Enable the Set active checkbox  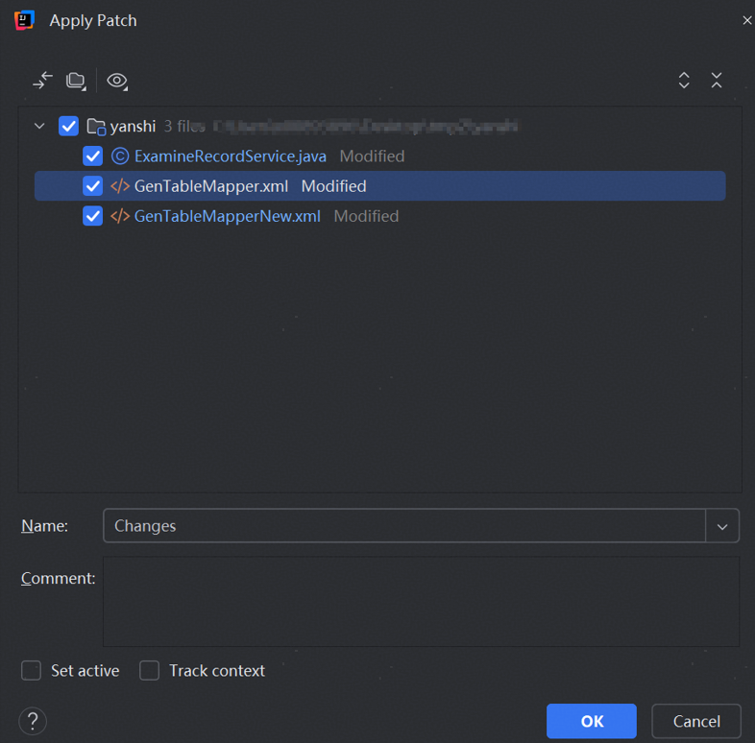click(32, 671)
